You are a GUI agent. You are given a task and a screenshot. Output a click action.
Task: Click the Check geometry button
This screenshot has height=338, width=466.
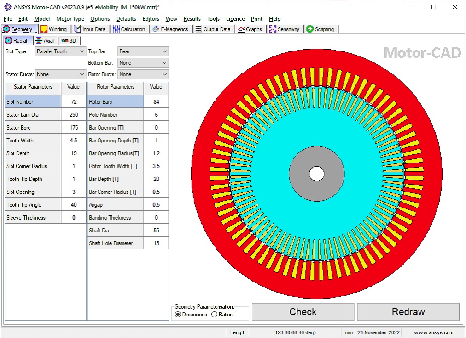tap(303, 312)
